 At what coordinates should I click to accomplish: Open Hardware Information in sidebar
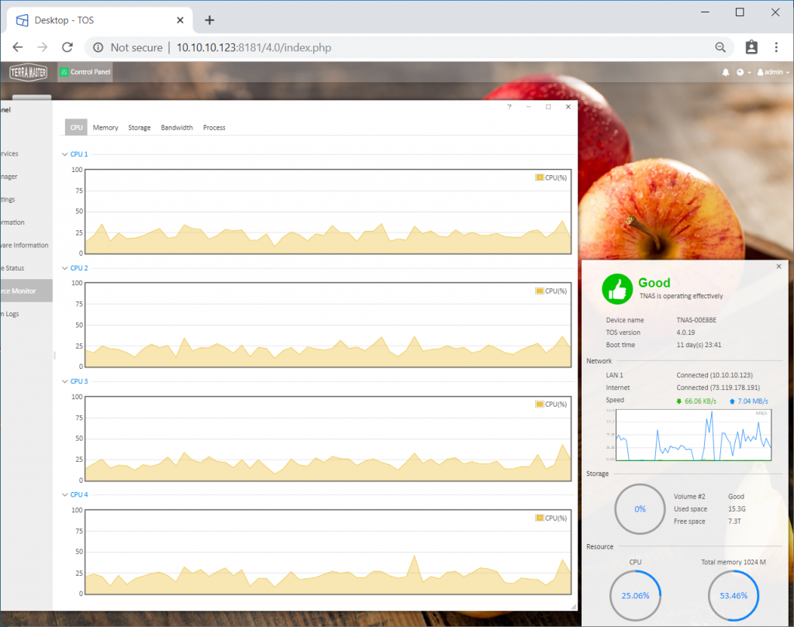tap(24, 246)
